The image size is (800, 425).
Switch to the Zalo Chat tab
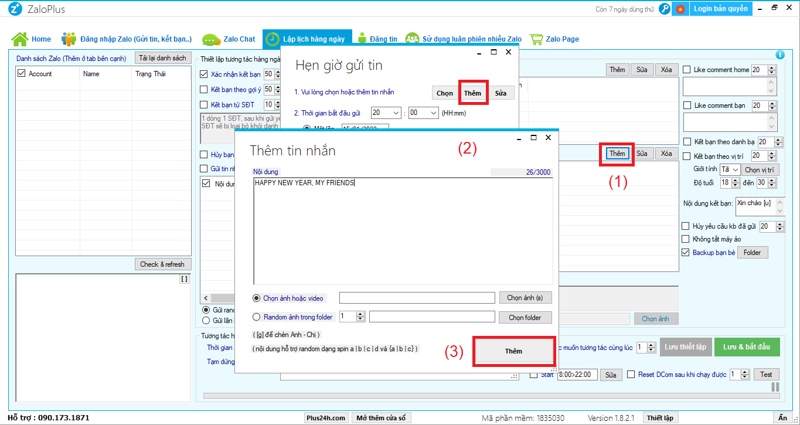click(229, 39)
